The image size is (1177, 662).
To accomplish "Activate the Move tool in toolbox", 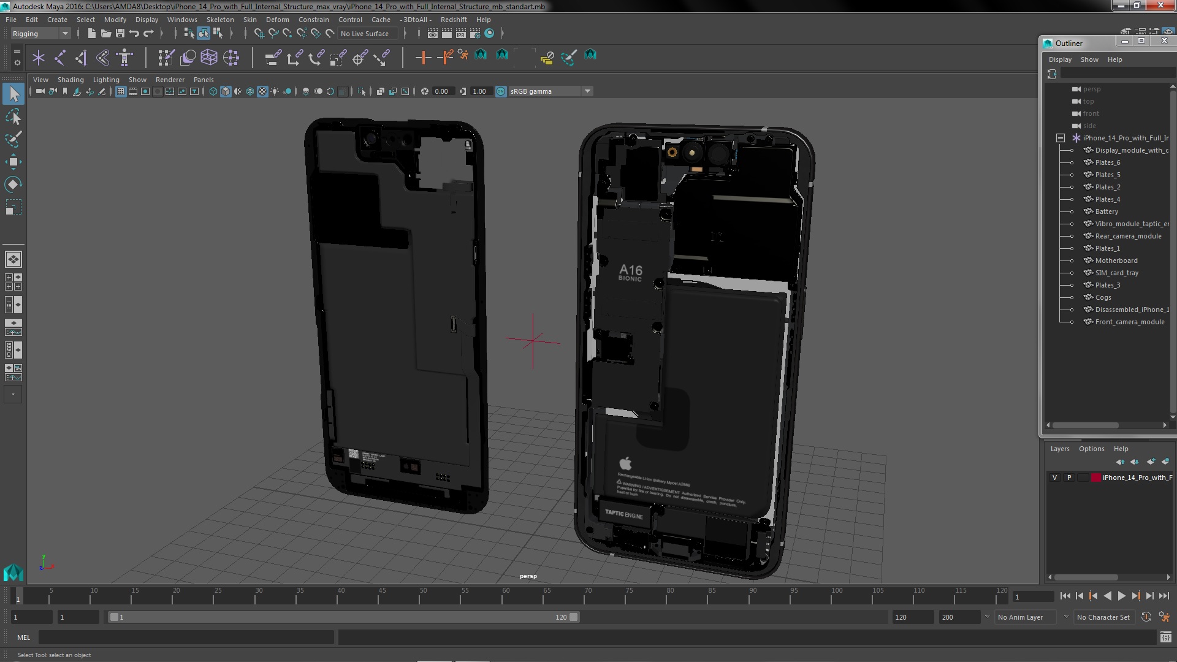I will pos(13,162).
